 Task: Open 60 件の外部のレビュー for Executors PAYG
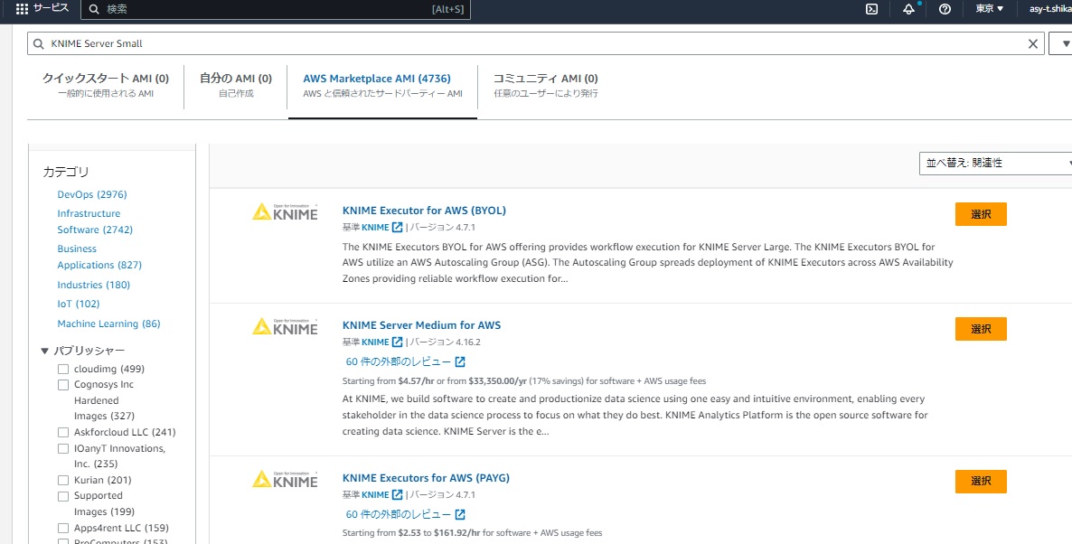pyautogui.click(x=399, y=514)
